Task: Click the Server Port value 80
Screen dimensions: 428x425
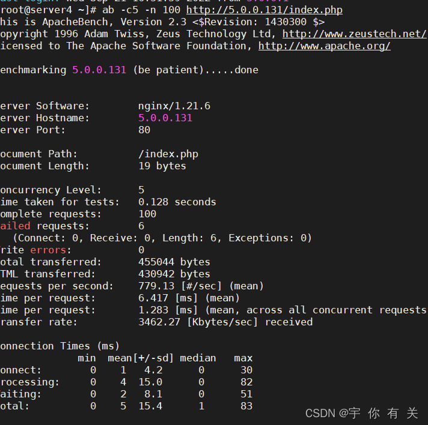Action: coord(144,130)
